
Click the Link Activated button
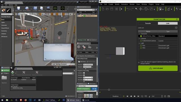(x=158, y=68)
